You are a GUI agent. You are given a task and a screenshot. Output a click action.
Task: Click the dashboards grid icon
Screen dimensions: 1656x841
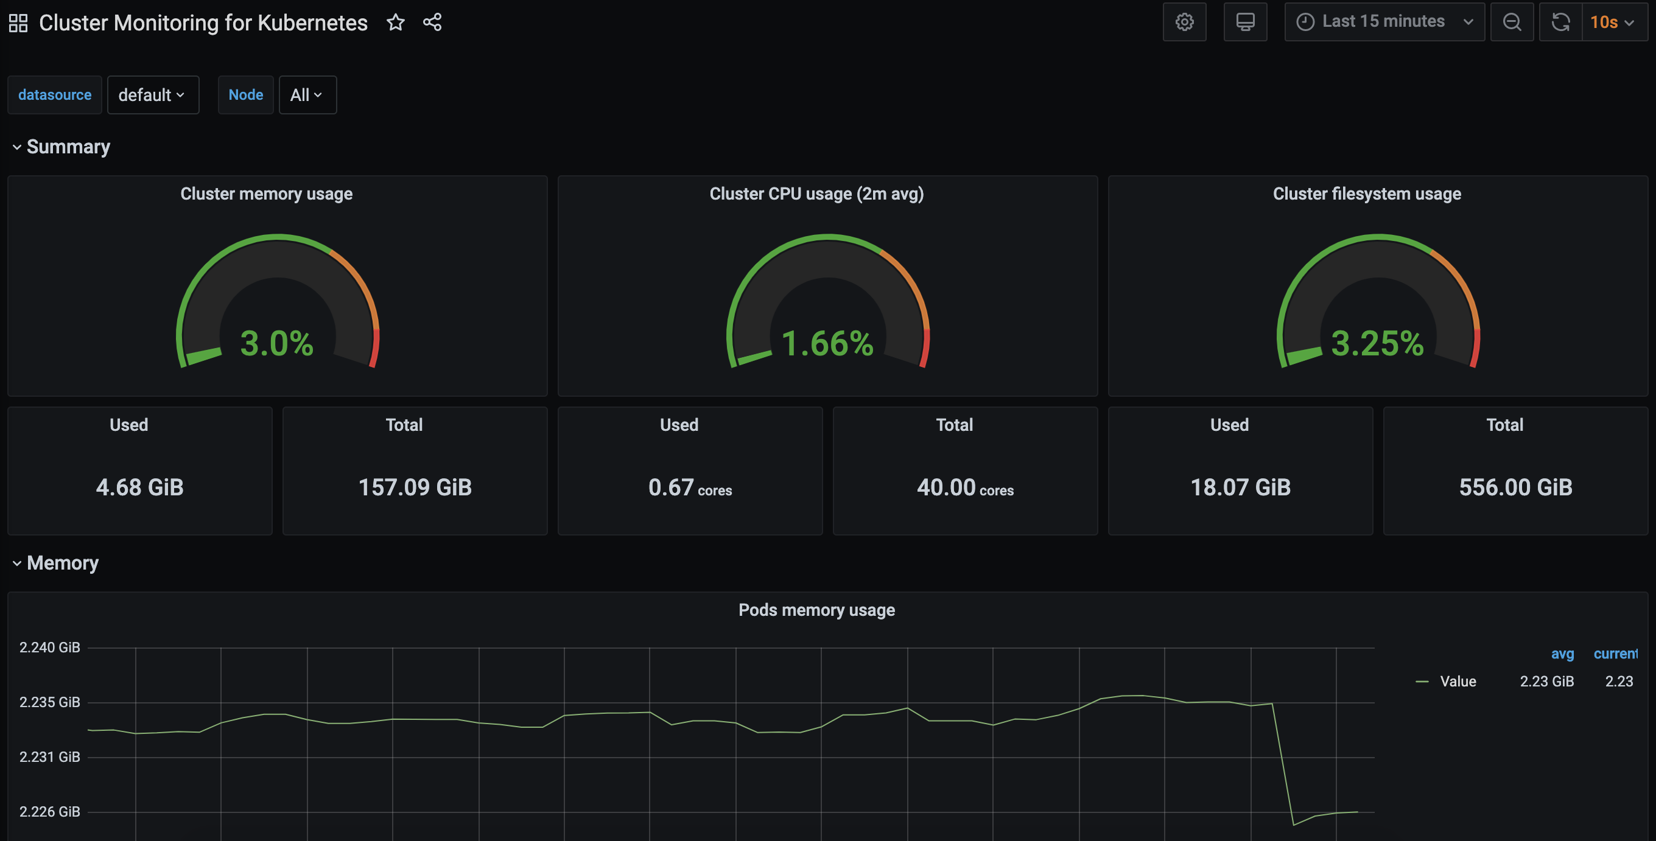pyautogui.click(x=18, y=23)
